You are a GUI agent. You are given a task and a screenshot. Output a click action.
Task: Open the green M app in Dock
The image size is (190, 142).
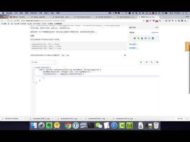(x=130, y=125)
